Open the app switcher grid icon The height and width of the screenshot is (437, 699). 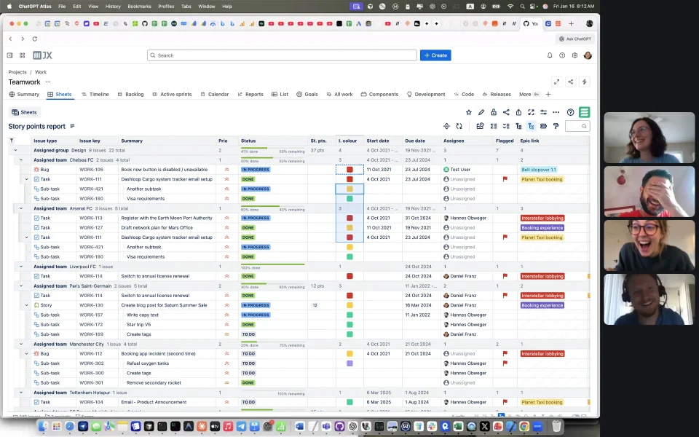pos(23,55)
